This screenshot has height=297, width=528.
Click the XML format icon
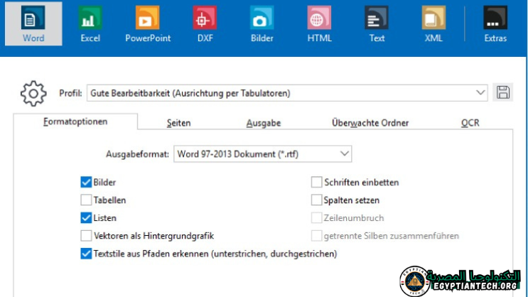pos(433,18)
